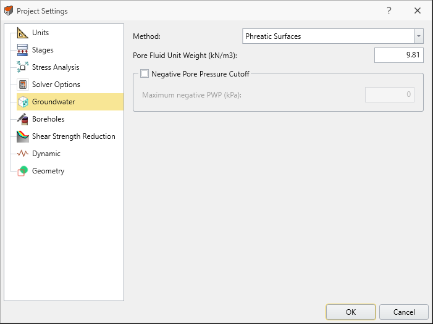The image size is (433, 324).
Task: Click the Solver Options calculator icon
Action: pyautogui.click(x=23, y=85)
